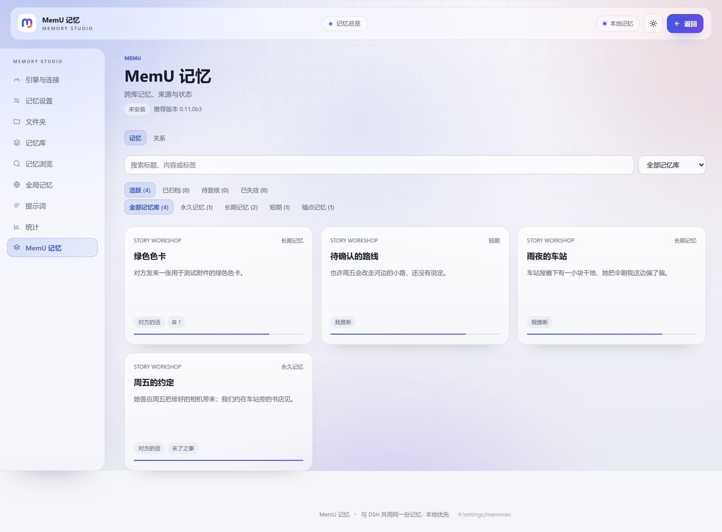Click the 引擎与连接 gauge icon in sidebar
Screen dimensions: 722x532
point(17,80)
